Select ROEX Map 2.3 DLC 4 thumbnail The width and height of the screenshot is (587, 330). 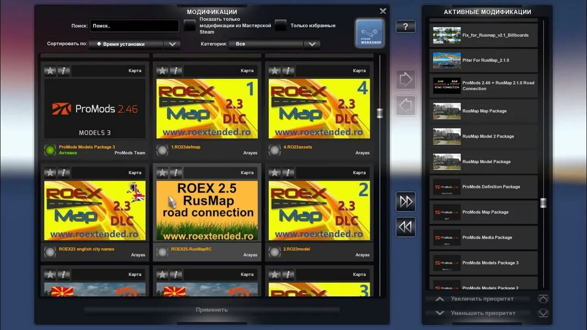pyautogui.click(x=319, y=109)
